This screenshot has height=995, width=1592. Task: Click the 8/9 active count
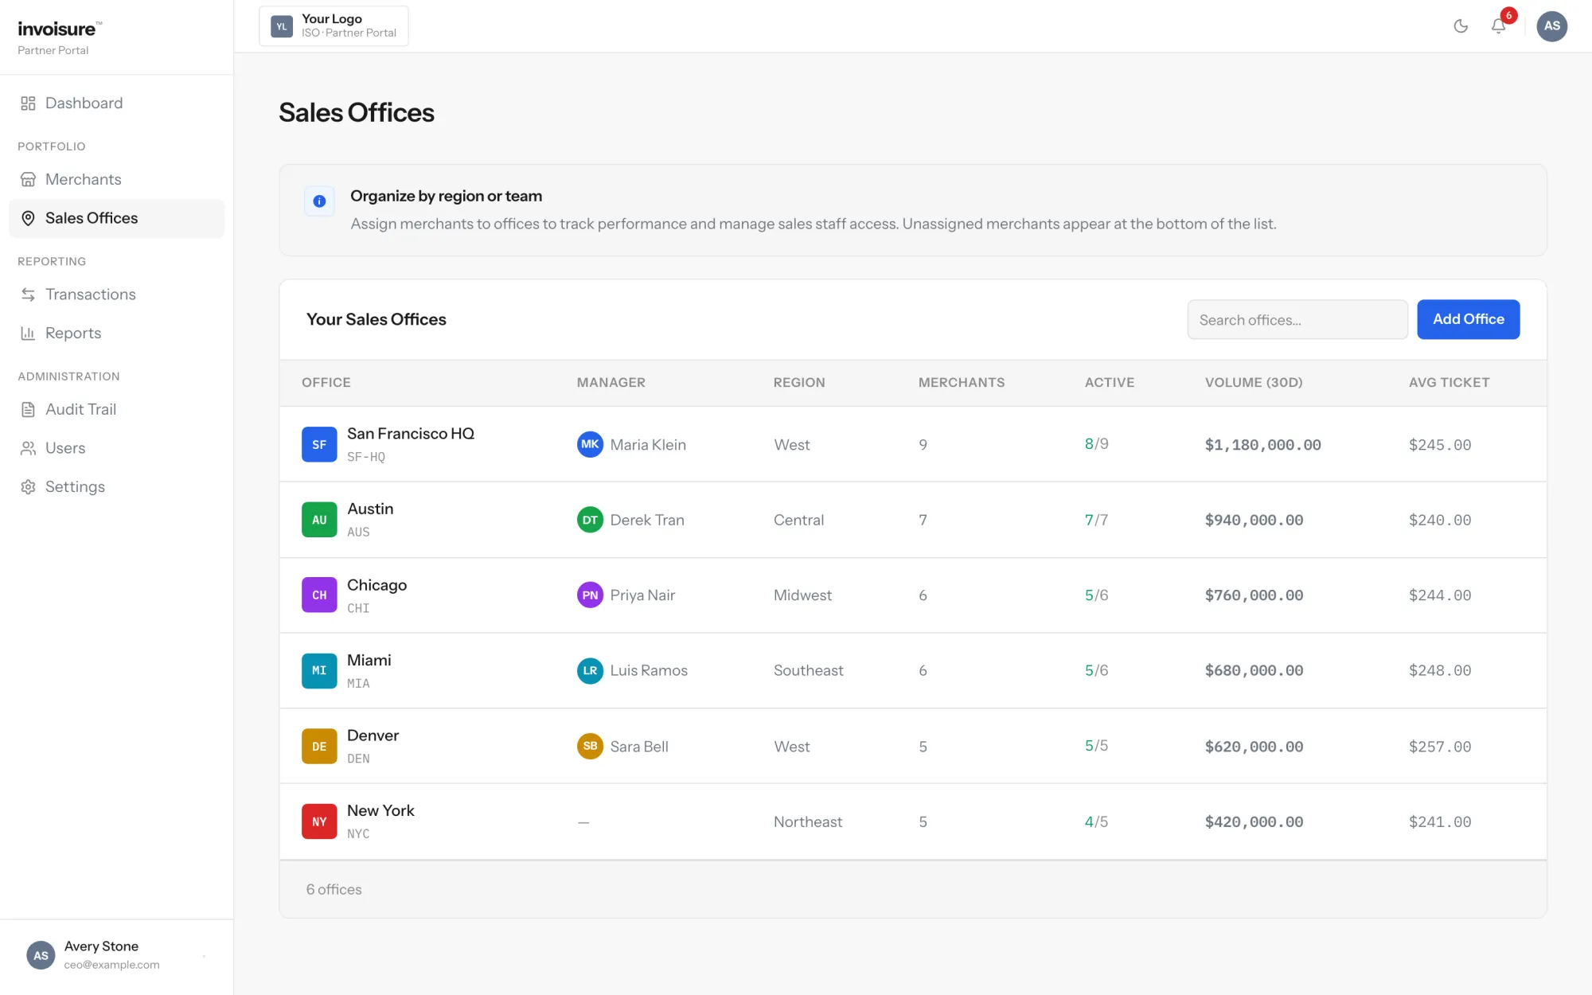(1096, 444)
